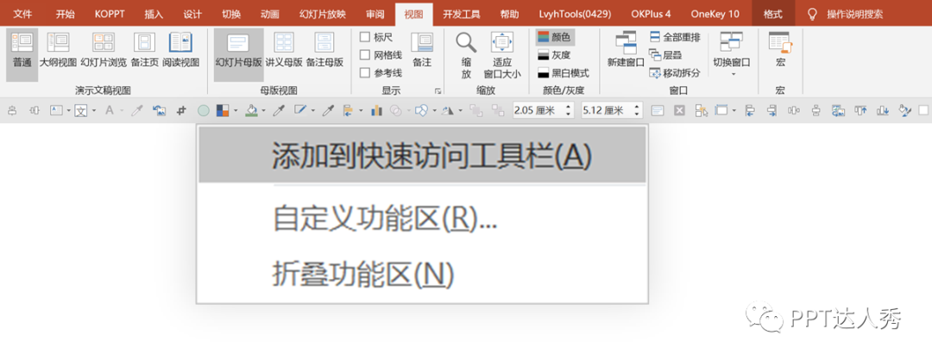This screenshot has width=932, height=360.
Task: Enable the Ruler (标尺) checkbox
Action: [x=365, y=37]
